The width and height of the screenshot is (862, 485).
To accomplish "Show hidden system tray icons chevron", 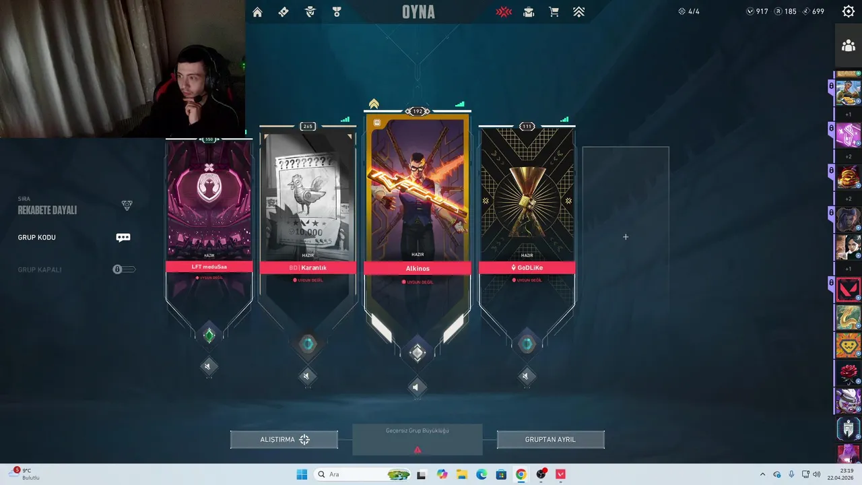I will coord(762,474).
